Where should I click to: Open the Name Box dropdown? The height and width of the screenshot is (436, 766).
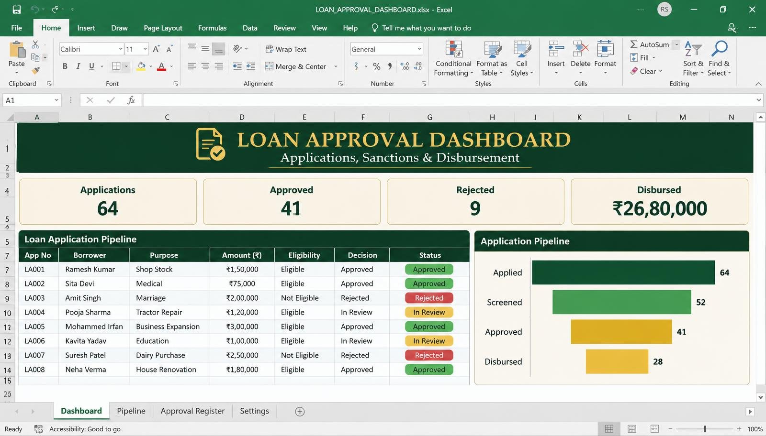point(56,100)
